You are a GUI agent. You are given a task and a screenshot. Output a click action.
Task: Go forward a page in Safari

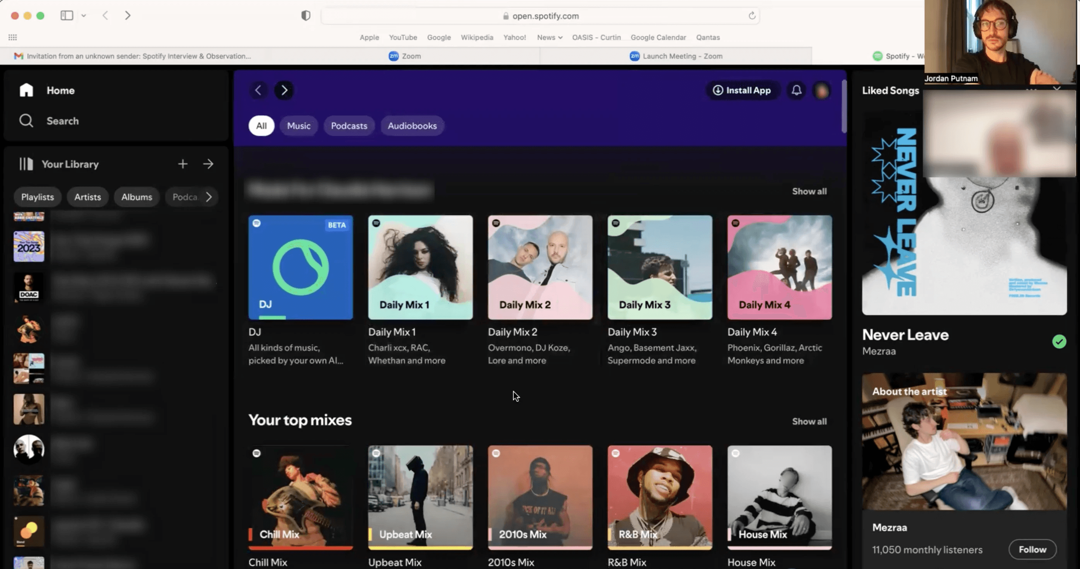(x=128, y=15)
